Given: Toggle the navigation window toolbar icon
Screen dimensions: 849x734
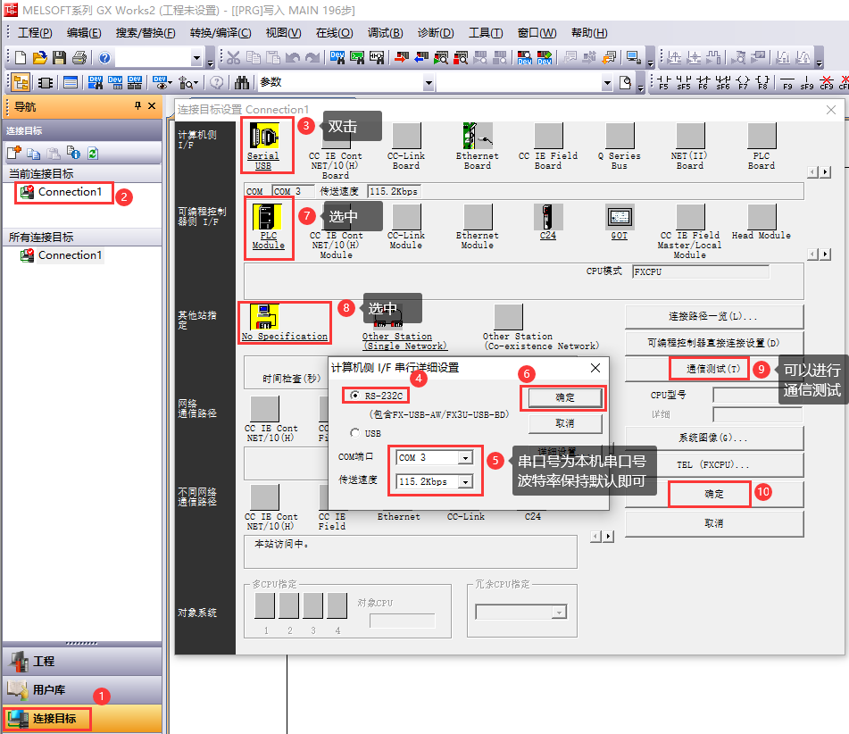Looking at the screenshot, I should (x=21, y=82).
